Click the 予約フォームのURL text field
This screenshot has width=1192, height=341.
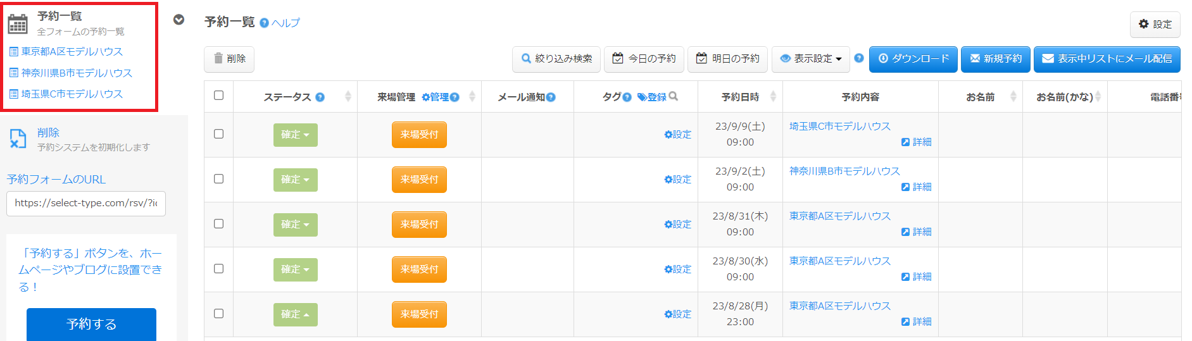tap(86, 204)
